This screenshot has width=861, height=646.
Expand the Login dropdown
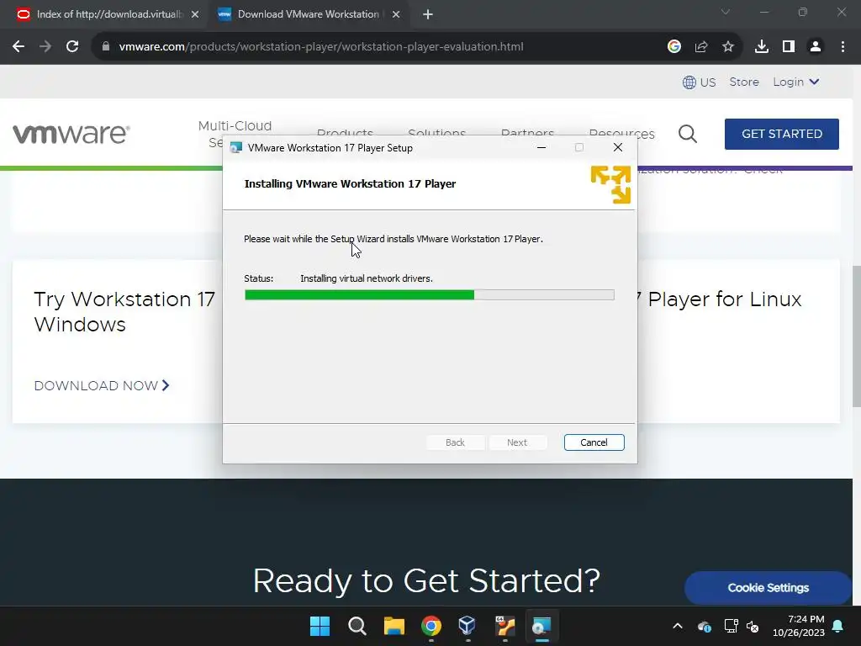tap(795, 82)
